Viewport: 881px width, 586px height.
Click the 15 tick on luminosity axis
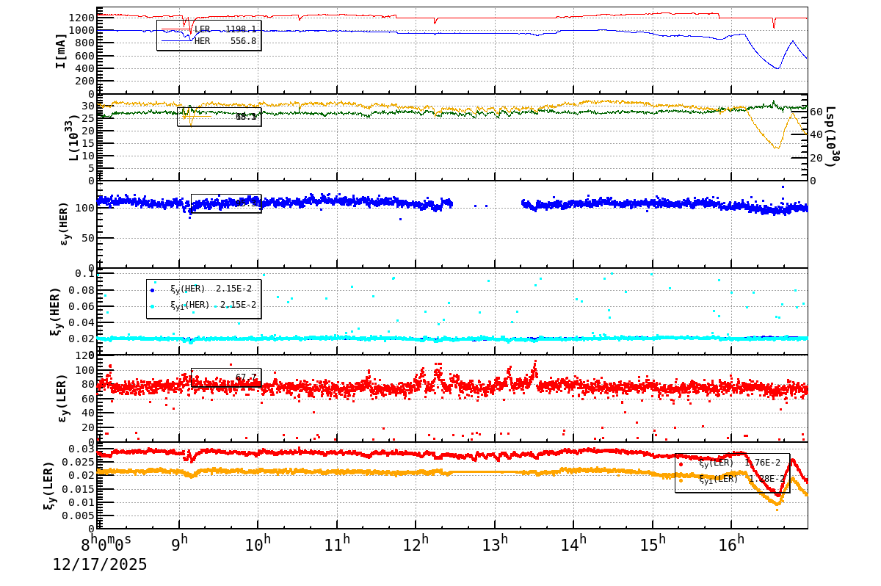click(x=87, y=143)
